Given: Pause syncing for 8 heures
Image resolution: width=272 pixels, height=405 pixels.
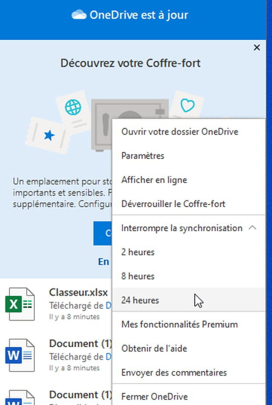Looking at the screenshot, I should (189, 276).
